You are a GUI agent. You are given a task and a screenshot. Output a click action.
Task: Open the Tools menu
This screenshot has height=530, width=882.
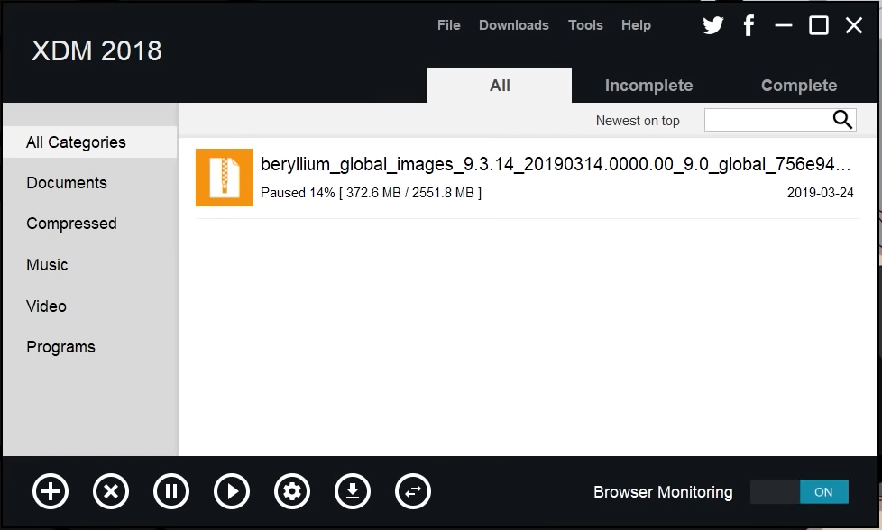pos(585,25)
